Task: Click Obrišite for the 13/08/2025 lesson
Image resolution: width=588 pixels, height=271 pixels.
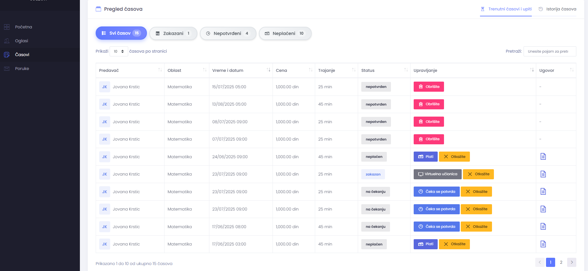Action: pos(429,104)
